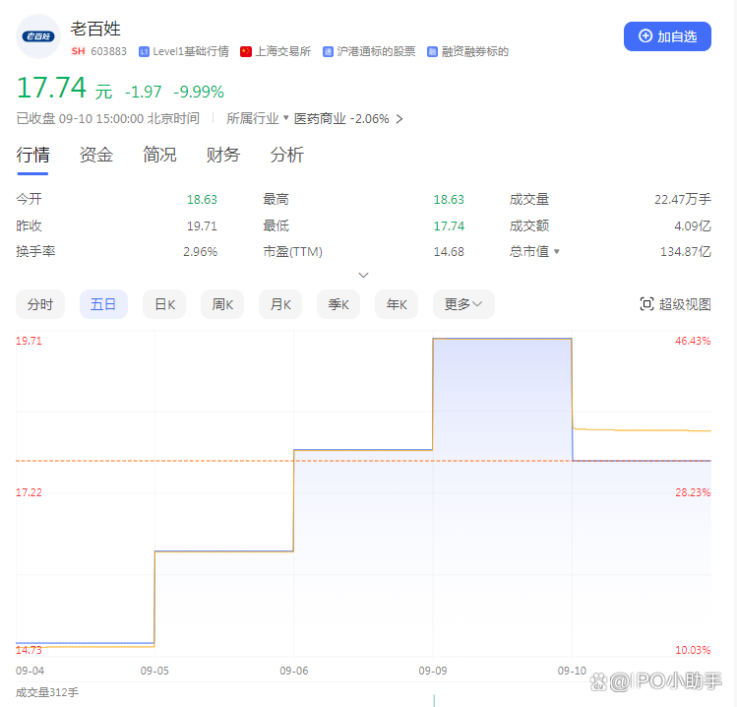
Task: Open the 所属行业 dropdown
Action: point(257,118)
